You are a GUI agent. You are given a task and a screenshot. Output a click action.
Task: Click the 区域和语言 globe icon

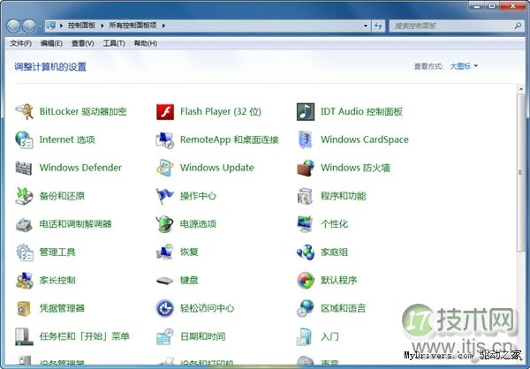click(x=306, y=308)
